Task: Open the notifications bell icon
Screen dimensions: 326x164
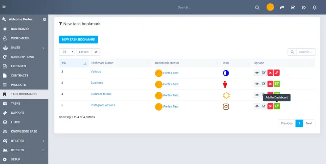Action: click(x=314, y=8)
